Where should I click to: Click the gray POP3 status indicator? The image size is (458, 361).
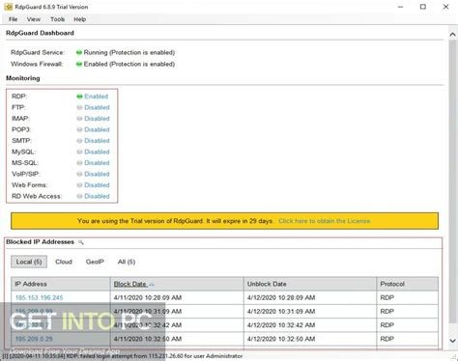pos(79,129)
